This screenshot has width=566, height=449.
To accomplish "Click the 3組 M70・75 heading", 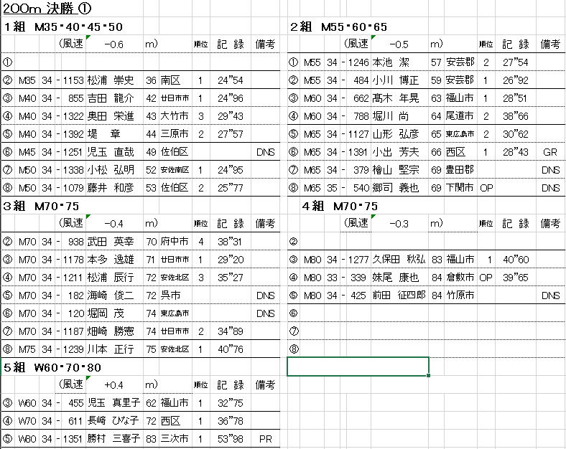I will (43, 207).
